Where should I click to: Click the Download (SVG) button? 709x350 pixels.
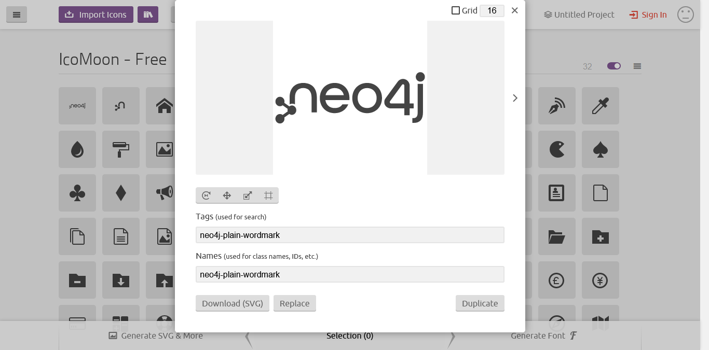point(233,303)
